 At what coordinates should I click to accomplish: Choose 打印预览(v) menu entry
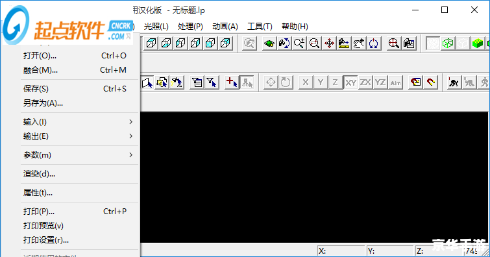pos(79,226)
